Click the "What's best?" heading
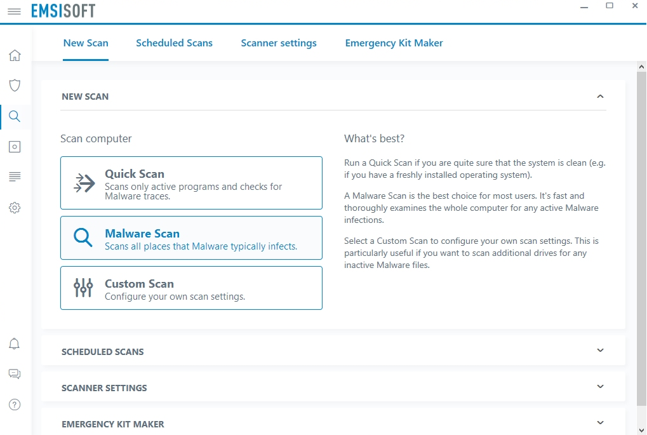Viewport: 647px width, 435px height. point(374,138)
